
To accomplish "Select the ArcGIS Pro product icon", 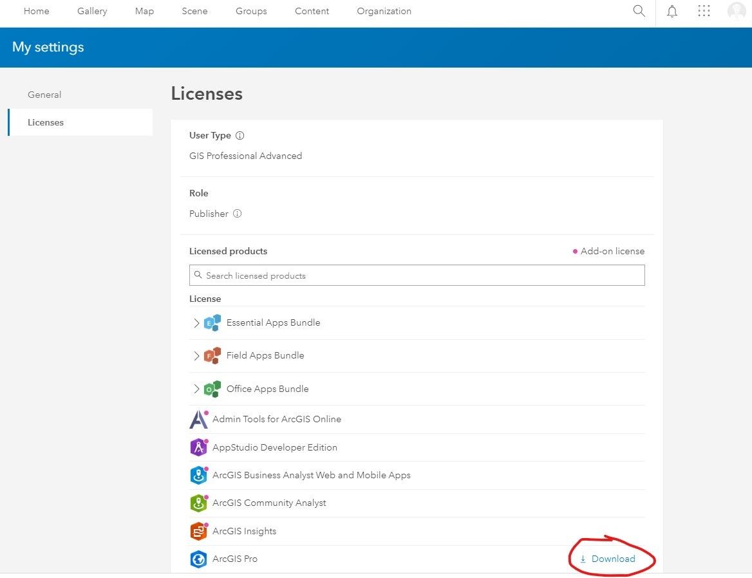I will click(x=199, y=559).
